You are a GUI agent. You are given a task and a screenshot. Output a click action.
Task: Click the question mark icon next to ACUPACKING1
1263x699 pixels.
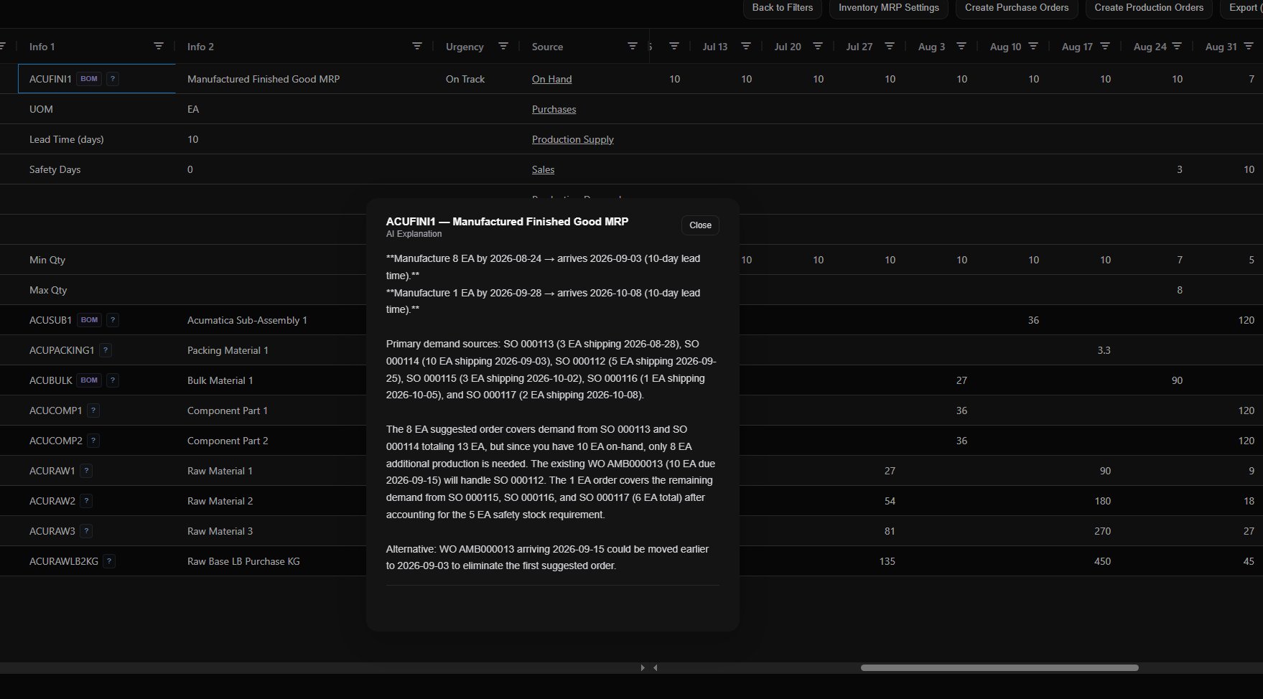tap(106, 350)
